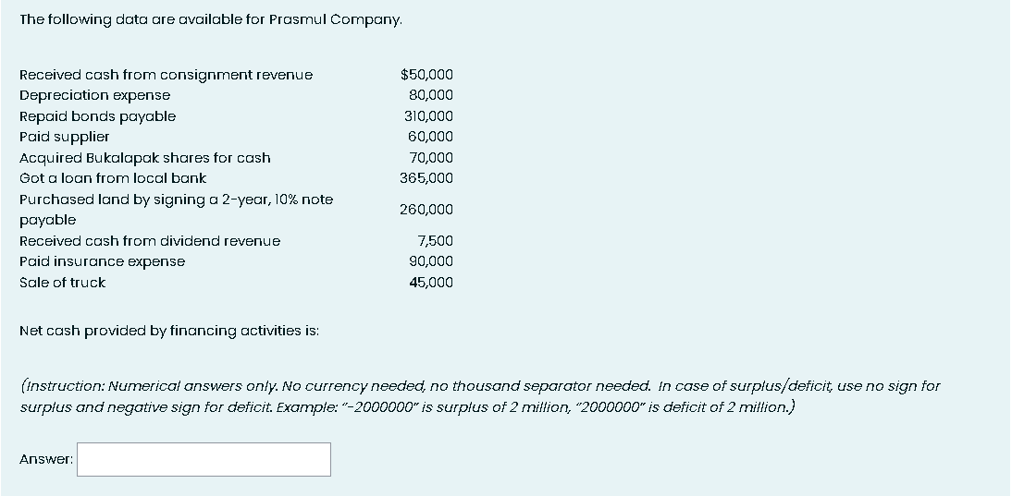Click the 260,000 land amount
1012x496 pixels.
pyautogui.click(x=426, y=210)
